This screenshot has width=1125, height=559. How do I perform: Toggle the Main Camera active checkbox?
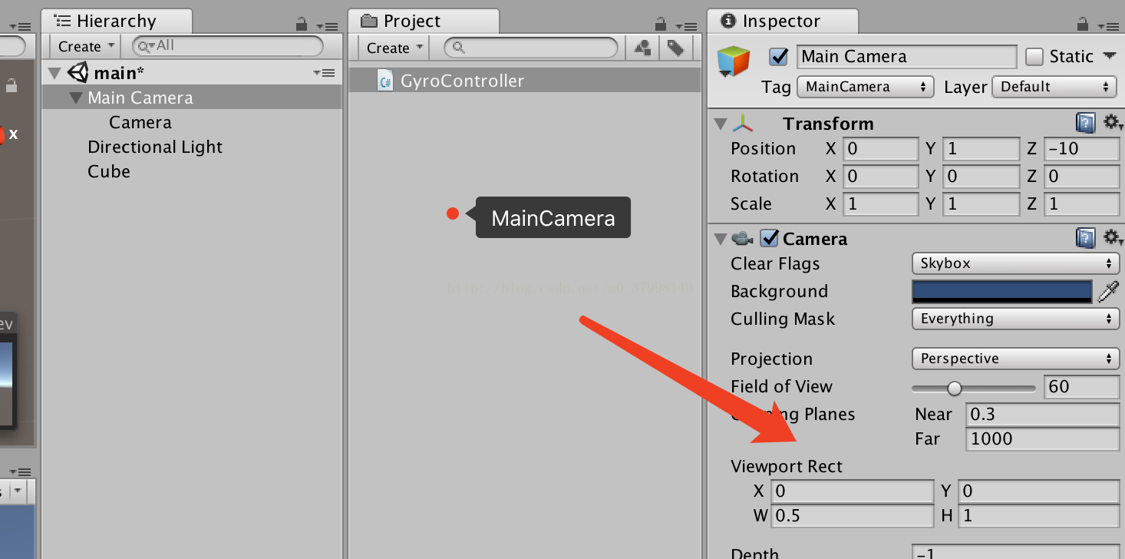pos(779,57)
